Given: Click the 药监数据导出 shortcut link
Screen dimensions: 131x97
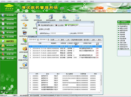Looking at the screenshot, I should (123, 26).
